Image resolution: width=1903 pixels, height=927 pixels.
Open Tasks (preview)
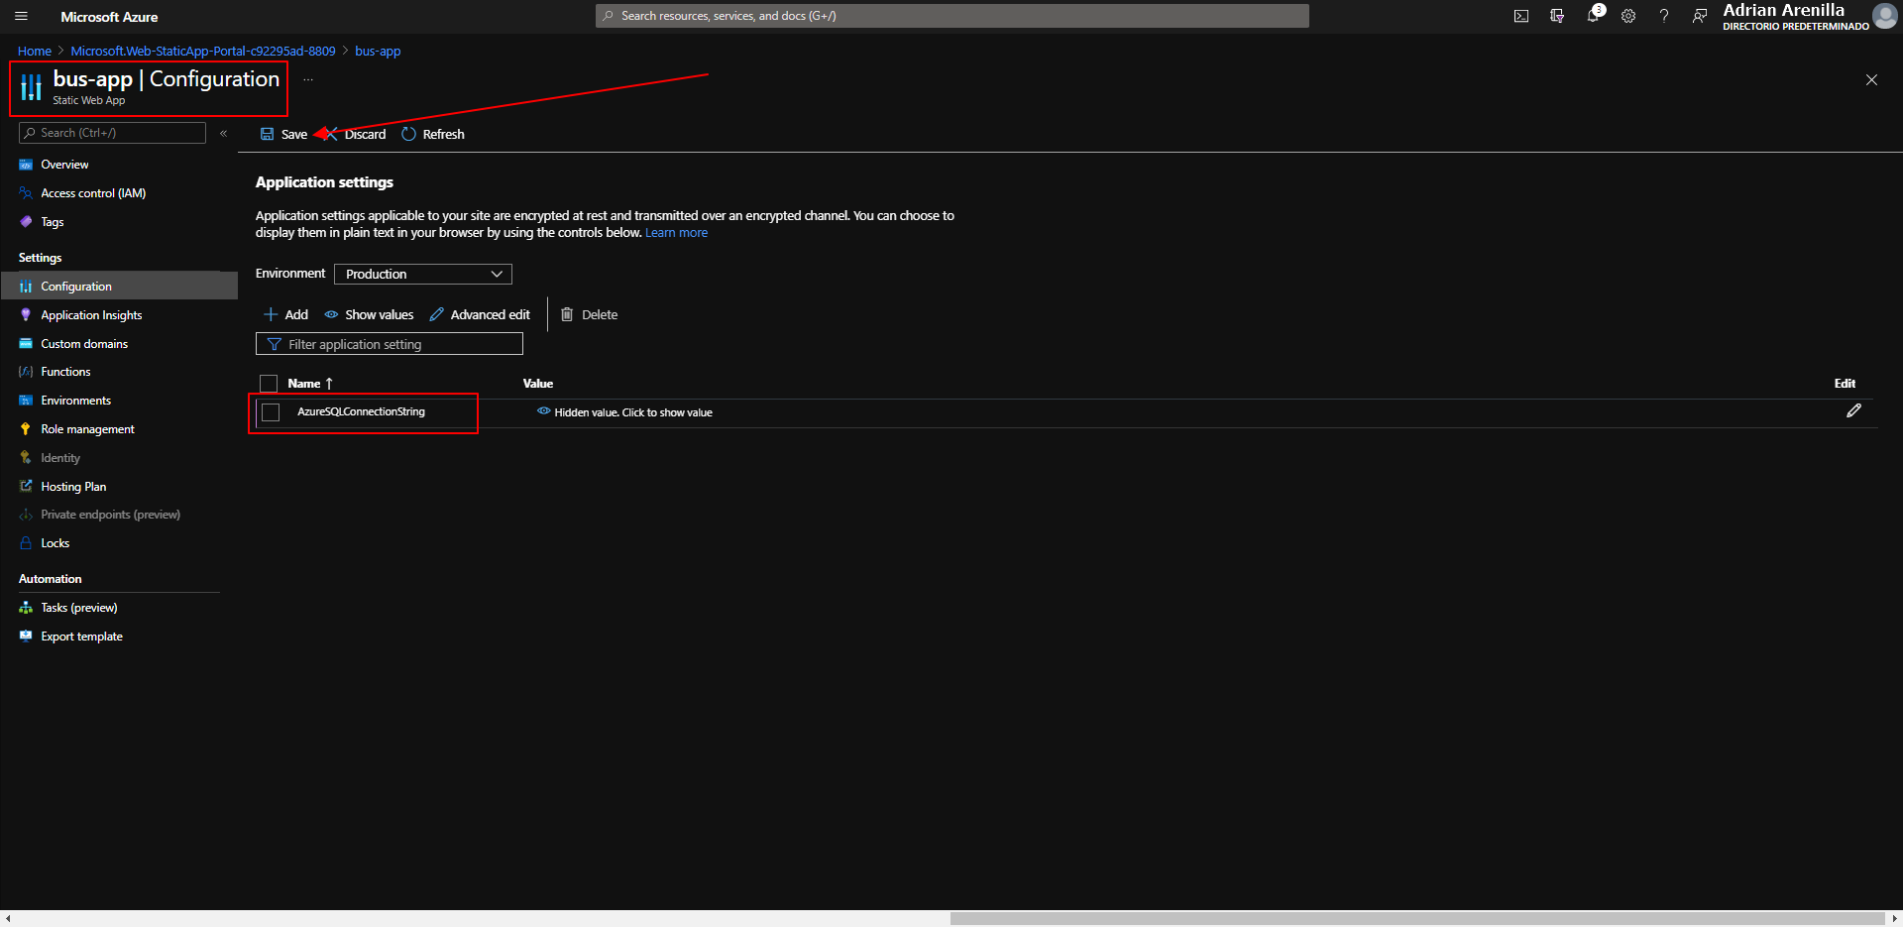click(78, 608)
